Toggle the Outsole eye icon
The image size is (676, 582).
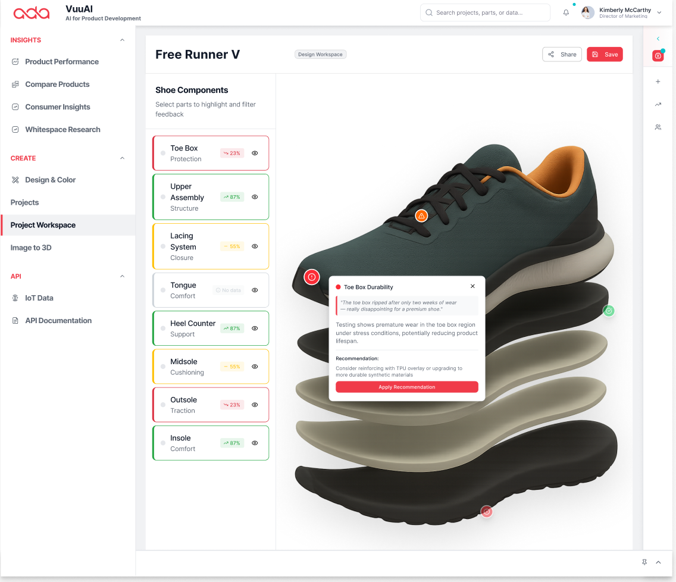pos(255,405)
